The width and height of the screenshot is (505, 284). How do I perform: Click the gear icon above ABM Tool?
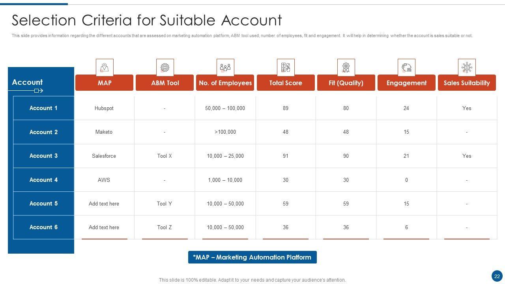click(165, 67)
